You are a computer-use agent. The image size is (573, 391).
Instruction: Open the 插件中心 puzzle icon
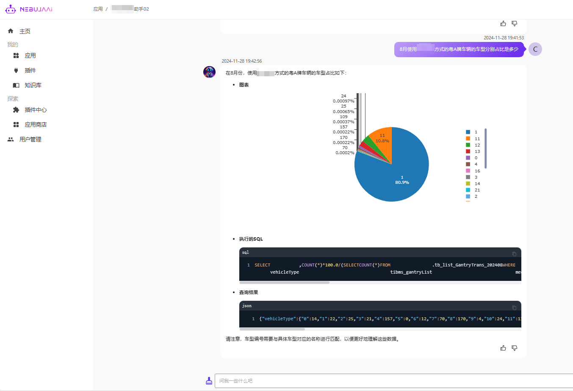16,110
